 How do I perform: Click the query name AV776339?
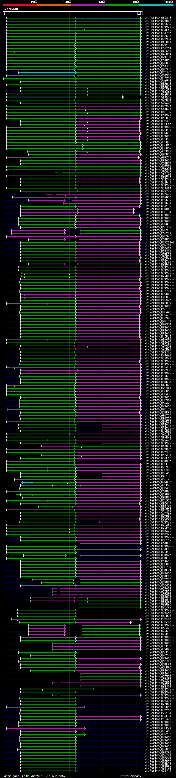[10, 9]
